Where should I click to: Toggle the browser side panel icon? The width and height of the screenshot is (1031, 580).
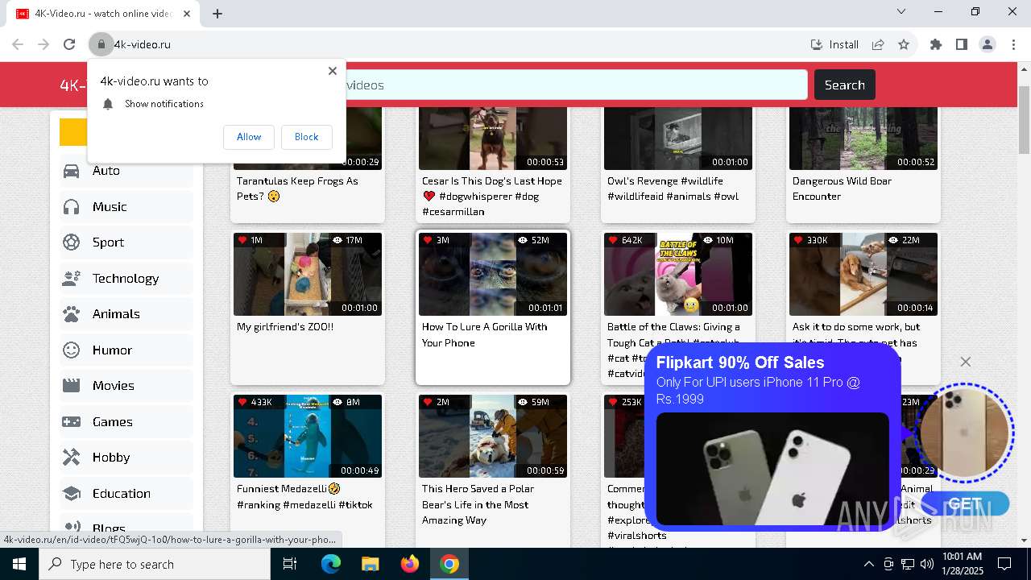(962, 44)
